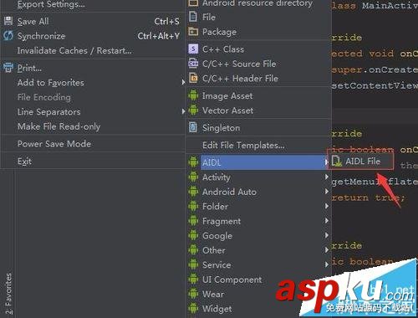Click the Android icon beside Fragment
Screen dimensions: 418x318
(193, 221)
